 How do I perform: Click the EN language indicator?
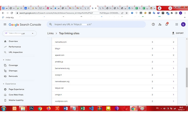157,108
